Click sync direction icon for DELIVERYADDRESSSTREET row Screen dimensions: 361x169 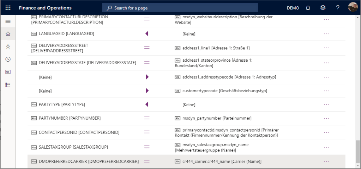click(x=147, y=48)
